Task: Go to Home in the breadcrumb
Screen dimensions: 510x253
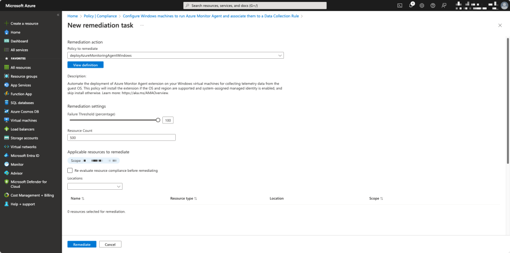Action: coord(73,16)
